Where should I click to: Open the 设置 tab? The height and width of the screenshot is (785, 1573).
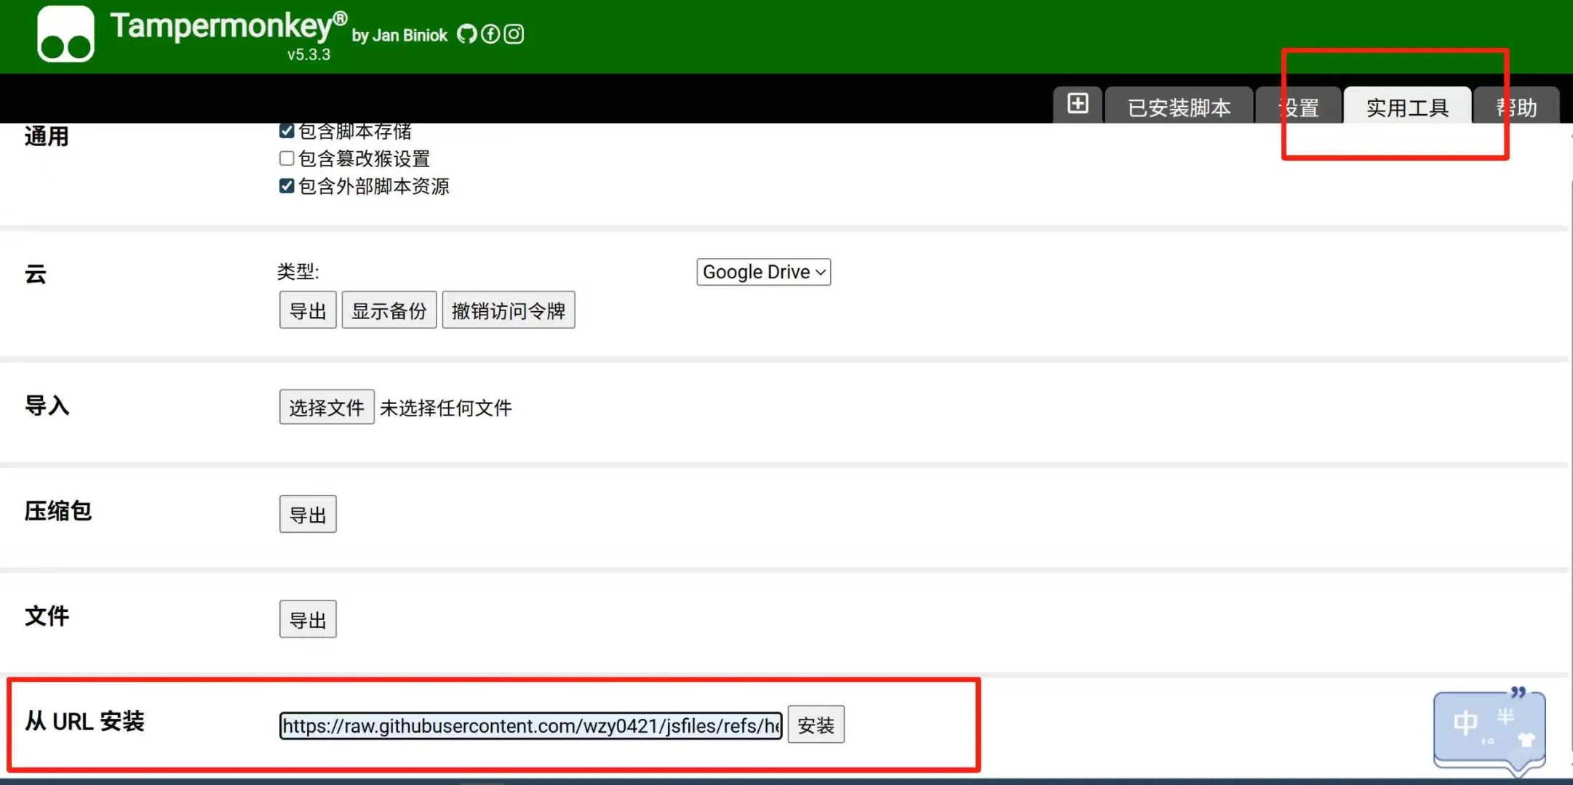pyautogui.click(x=1299, y=108)
